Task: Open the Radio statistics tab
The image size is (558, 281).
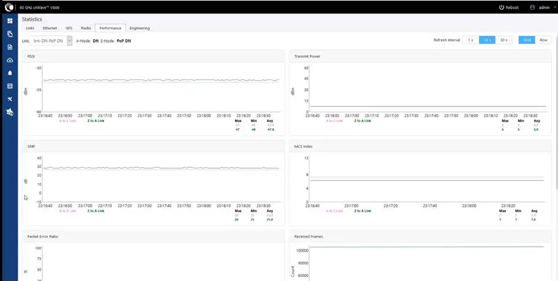Action: pos(86,28)
